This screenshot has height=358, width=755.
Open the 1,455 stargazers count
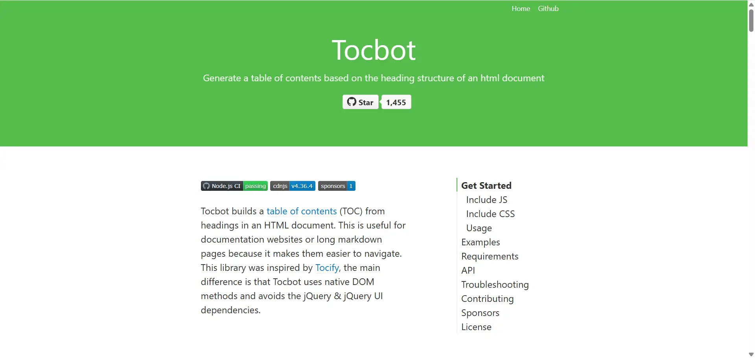[x=396, y=102]
